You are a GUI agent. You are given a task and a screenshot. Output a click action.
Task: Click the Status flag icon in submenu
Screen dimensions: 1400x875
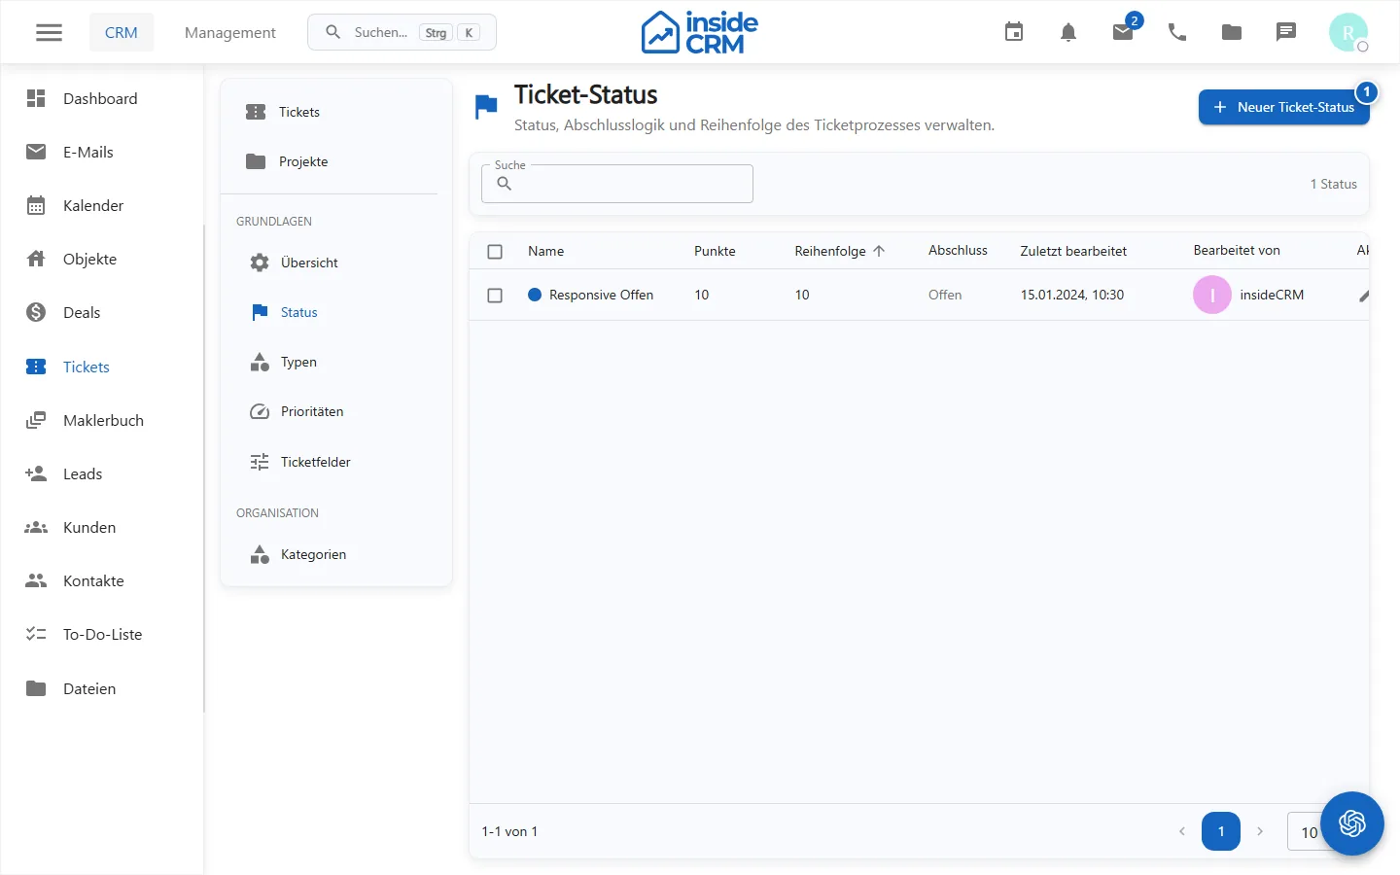(260, 312)
